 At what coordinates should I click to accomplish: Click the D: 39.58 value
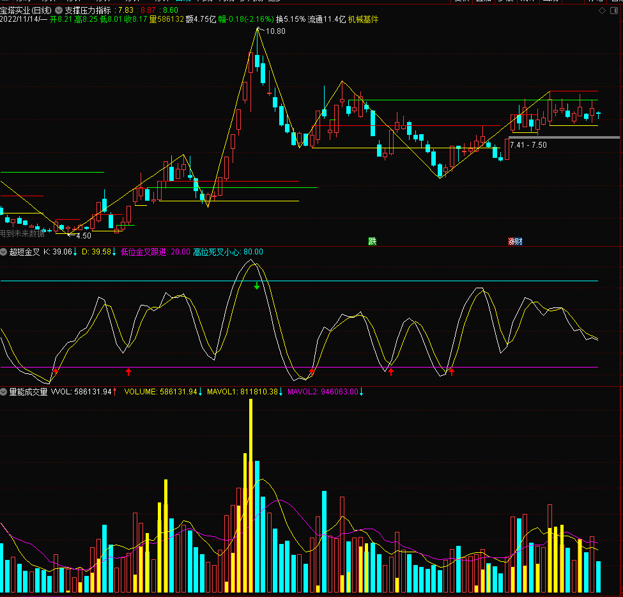point(96,252)
